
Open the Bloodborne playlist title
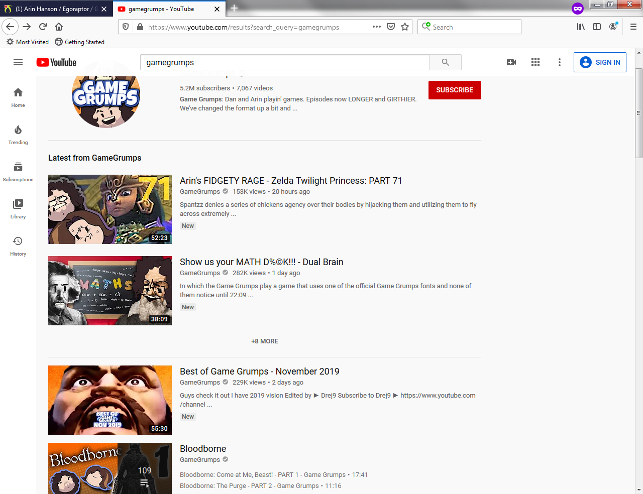203,449
